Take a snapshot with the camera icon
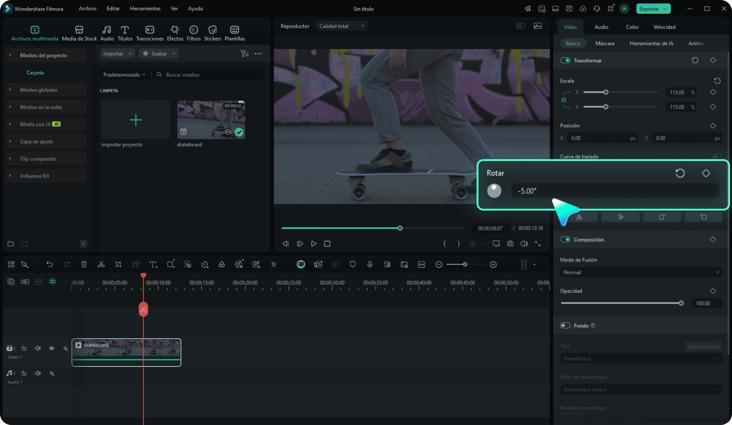 point(510,243)
